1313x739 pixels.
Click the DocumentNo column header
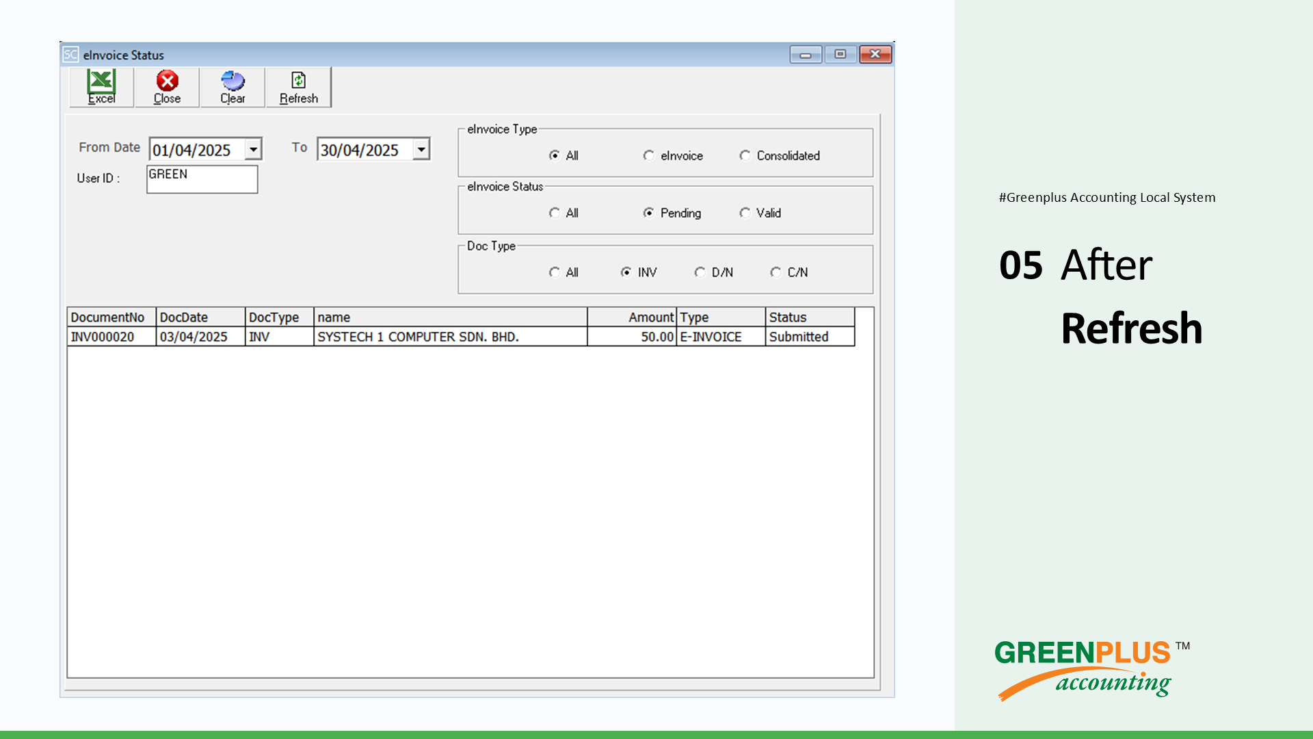coord(112,317)
